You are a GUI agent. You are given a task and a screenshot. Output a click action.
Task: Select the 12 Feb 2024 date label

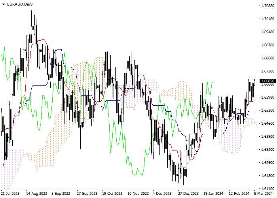click(239, 194)
